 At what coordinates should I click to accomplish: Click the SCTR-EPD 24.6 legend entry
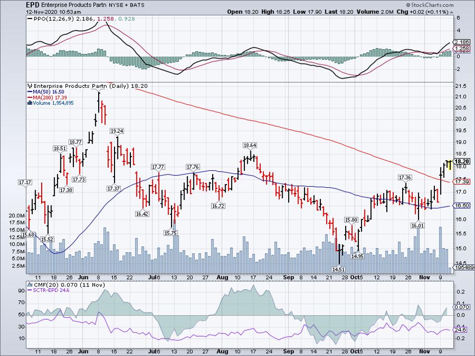click(49, 290)
